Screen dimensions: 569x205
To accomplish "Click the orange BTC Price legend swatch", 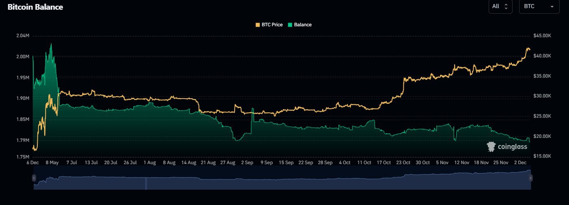I will pyautogui.click(x=258, y=25).
